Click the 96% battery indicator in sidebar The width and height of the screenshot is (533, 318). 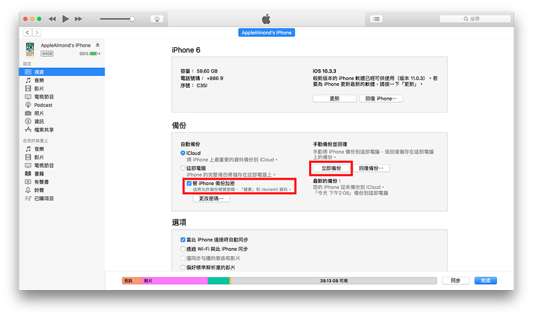point(90,54)
